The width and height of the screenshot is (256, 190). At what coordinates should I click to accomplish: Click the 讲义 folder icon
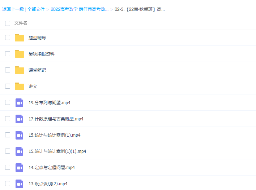[20, 86]
